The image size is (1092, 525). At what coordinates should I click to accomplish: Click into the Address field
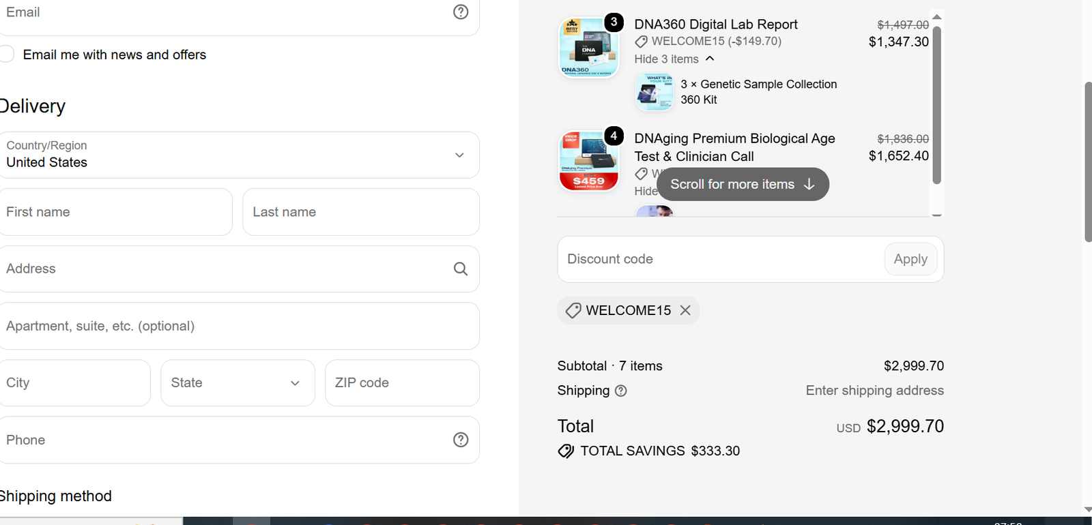pyautogui.click(x=240, y=269)
